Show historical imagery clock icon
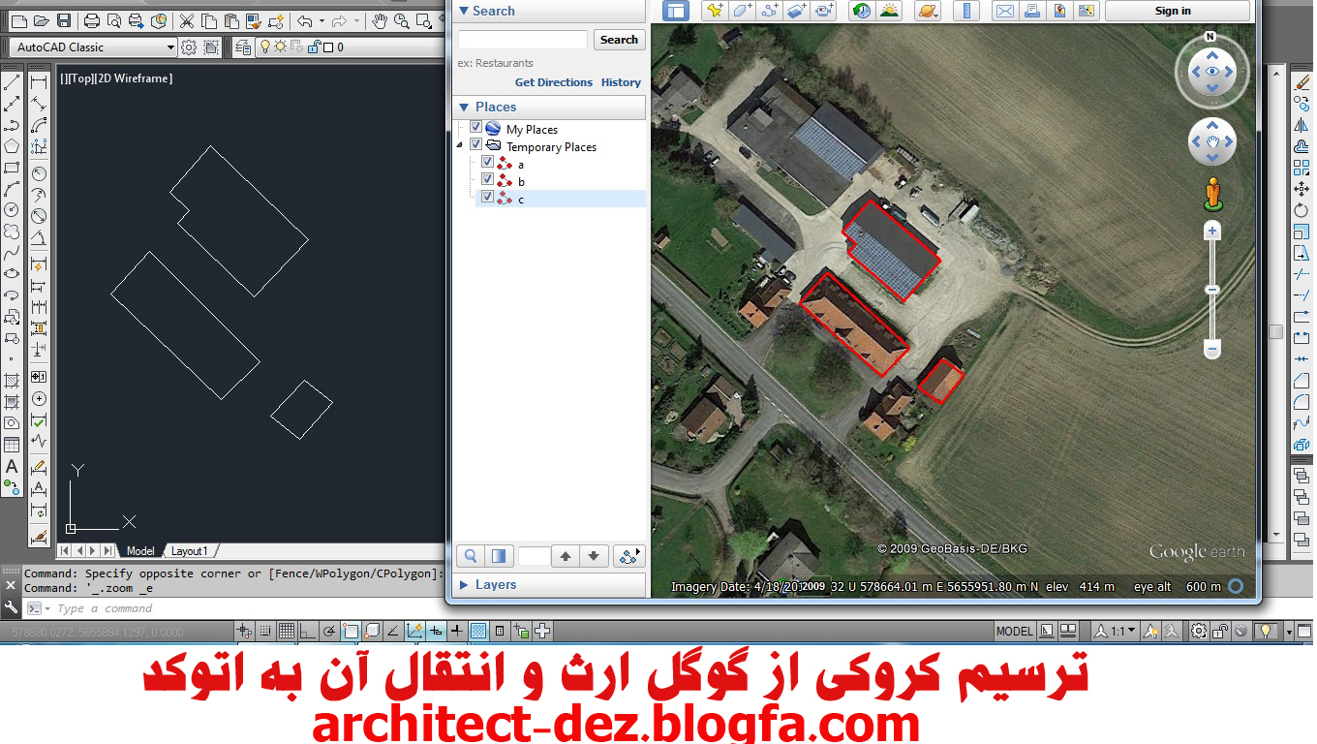Viewport: 1317px width, 744px height. tap(861, 11)
